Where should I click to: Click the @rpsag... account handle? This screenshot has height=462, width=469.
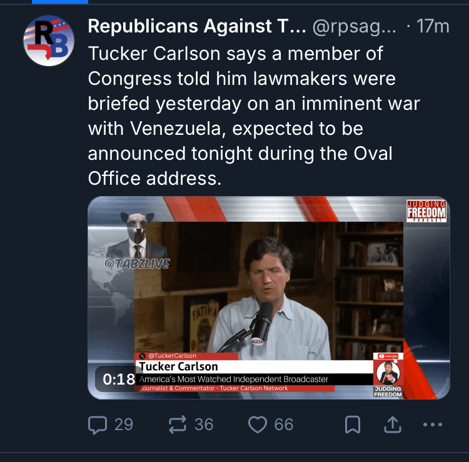point(353,26)
